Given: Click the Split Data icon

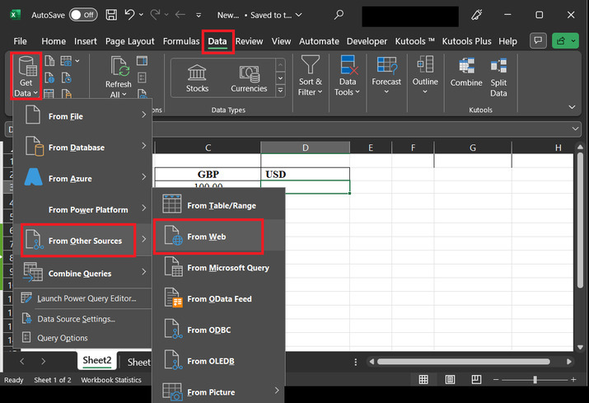Looking at the screenshot, I should [498, 77].
